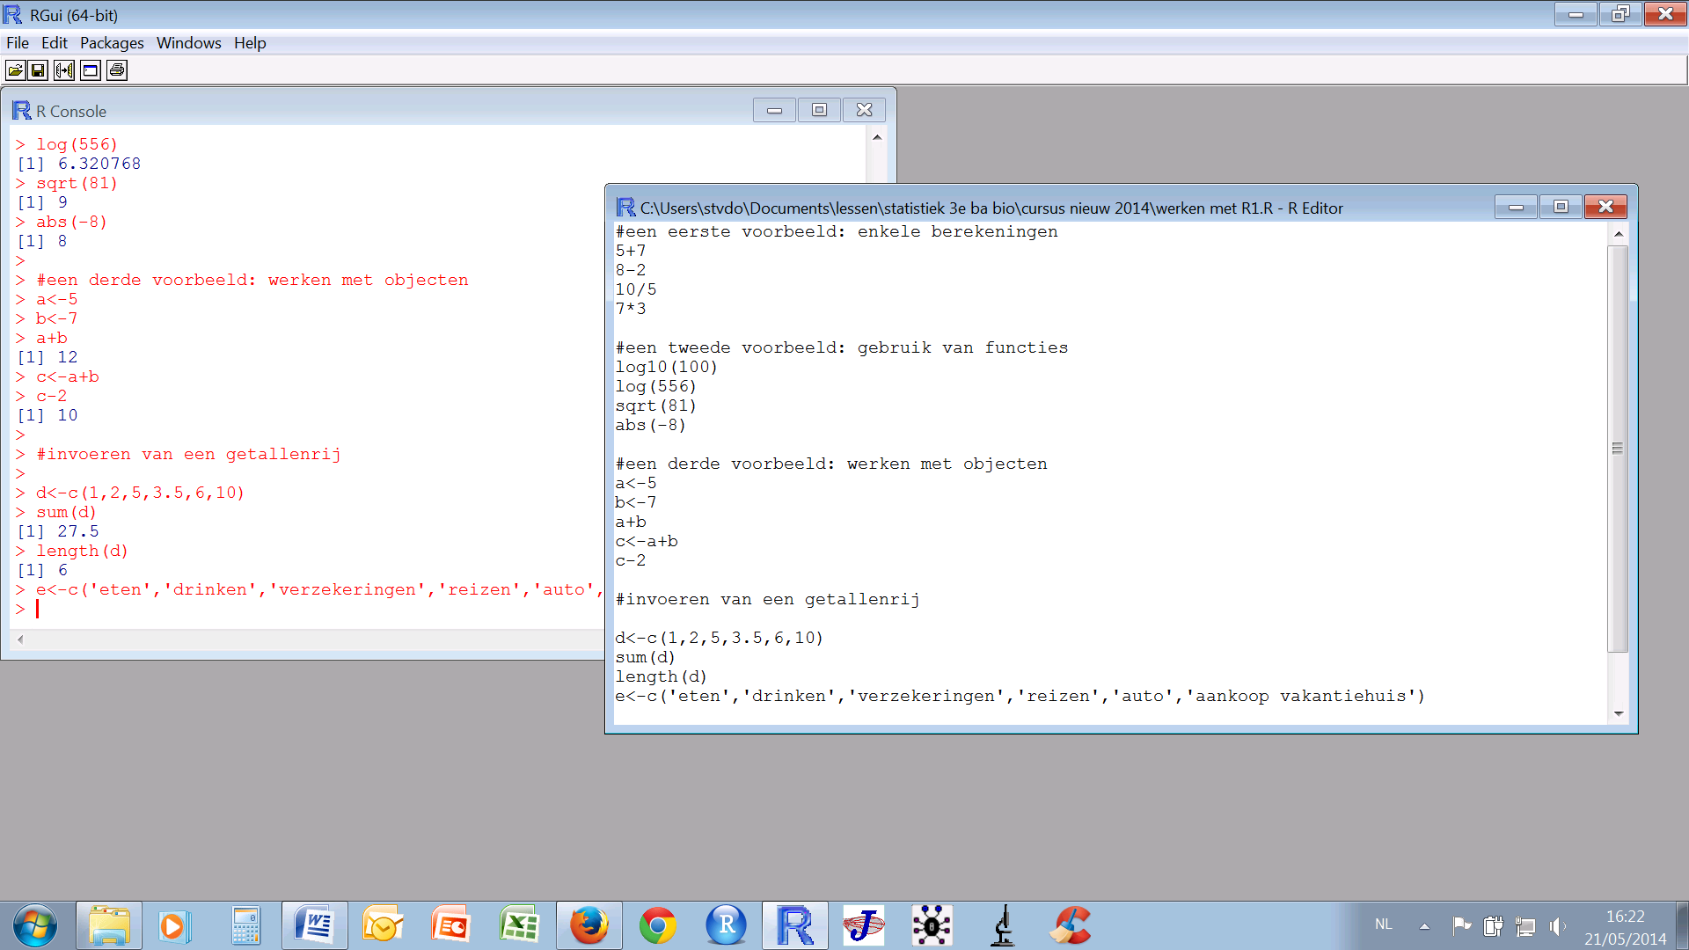This screenshot has height=950, width=1689.
Task: Click the Open script toolbar icon
Action: [15, 70]
